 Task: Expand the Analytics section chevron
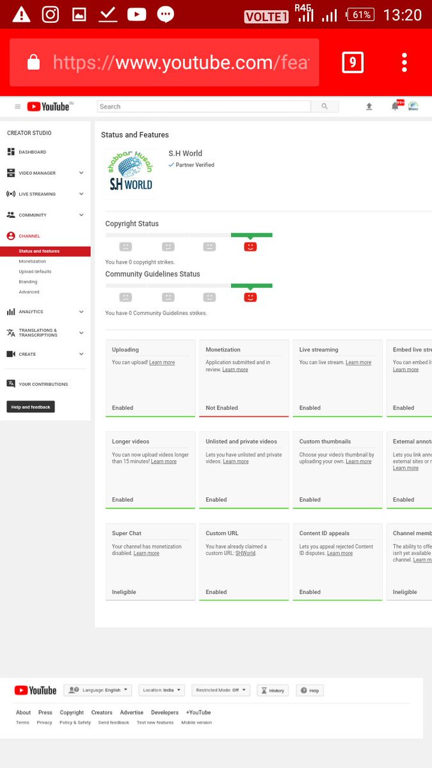(x=81, y=312)
